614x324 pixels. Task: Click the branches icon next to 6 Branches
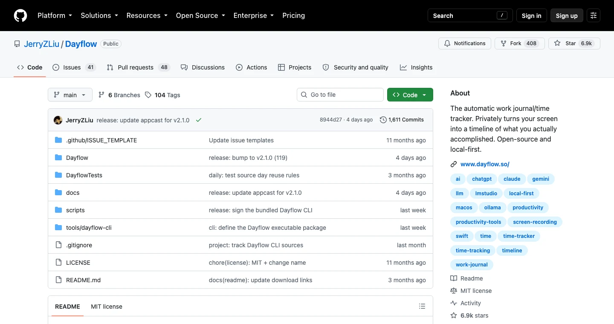[101, 95]
